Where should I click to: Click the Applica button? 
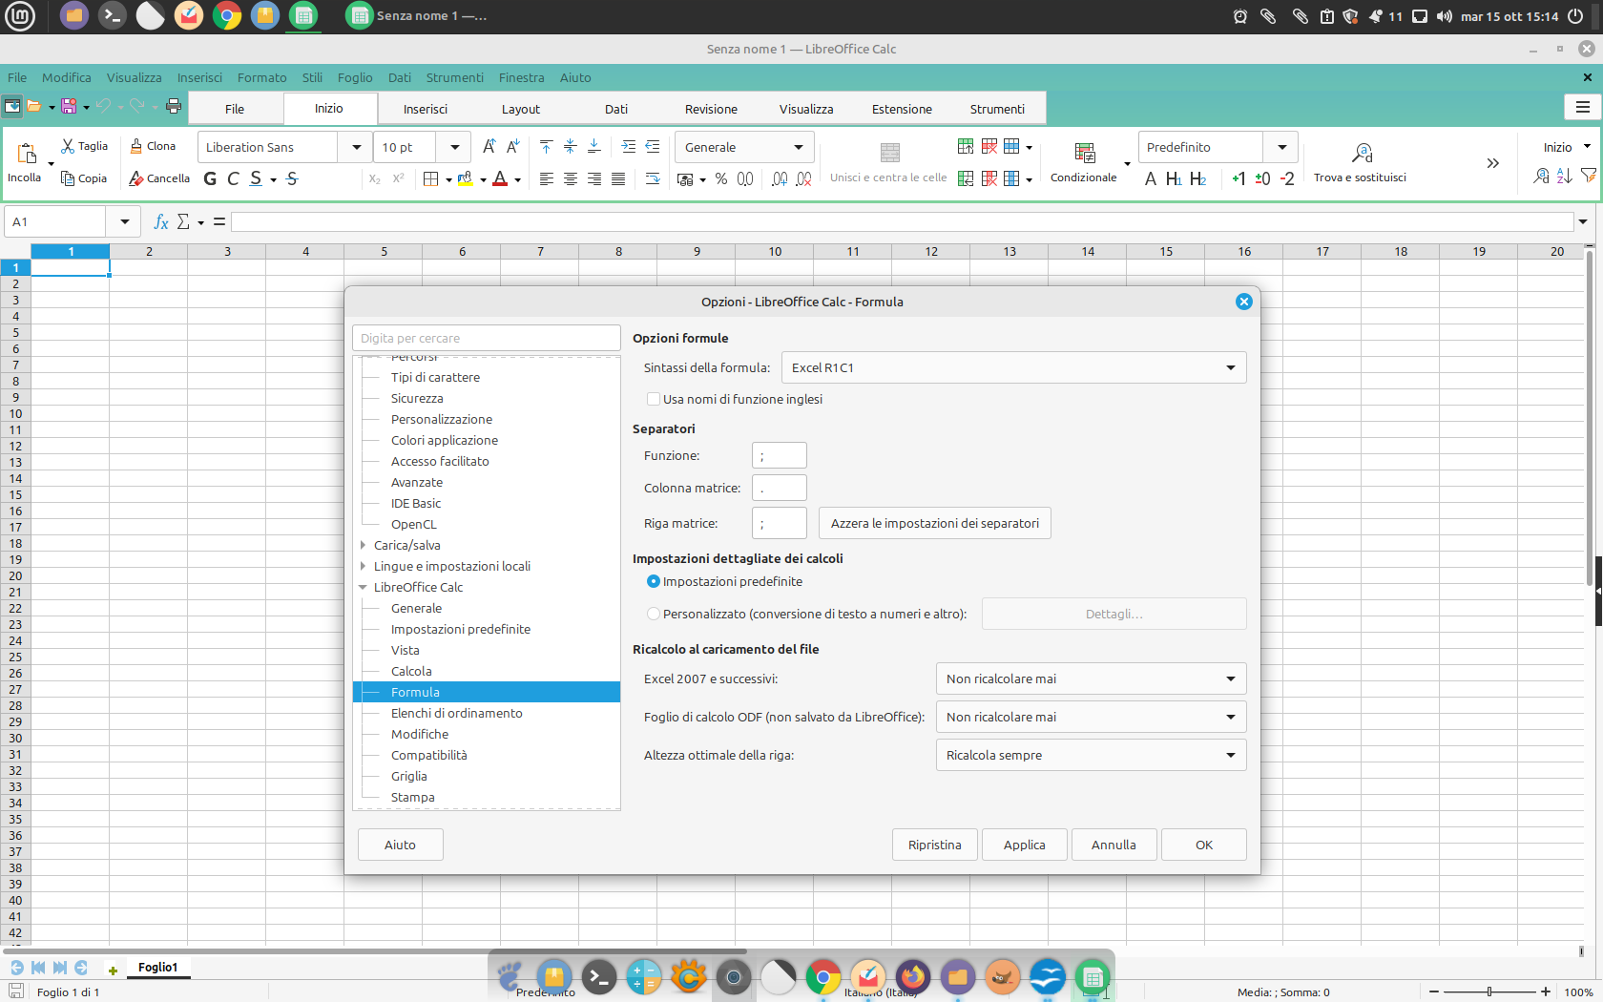(1025, 845)
